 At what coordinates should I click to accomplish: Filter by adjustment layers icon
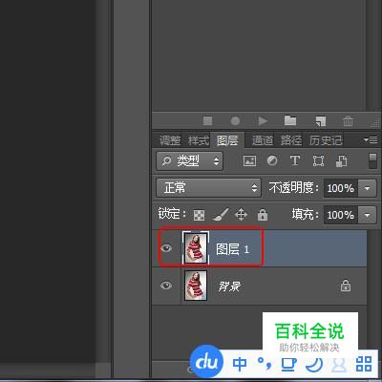[272, 160]
